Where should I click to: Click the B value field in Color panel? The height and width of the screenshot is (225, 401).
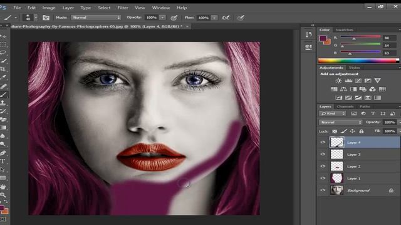pos(389,52)
